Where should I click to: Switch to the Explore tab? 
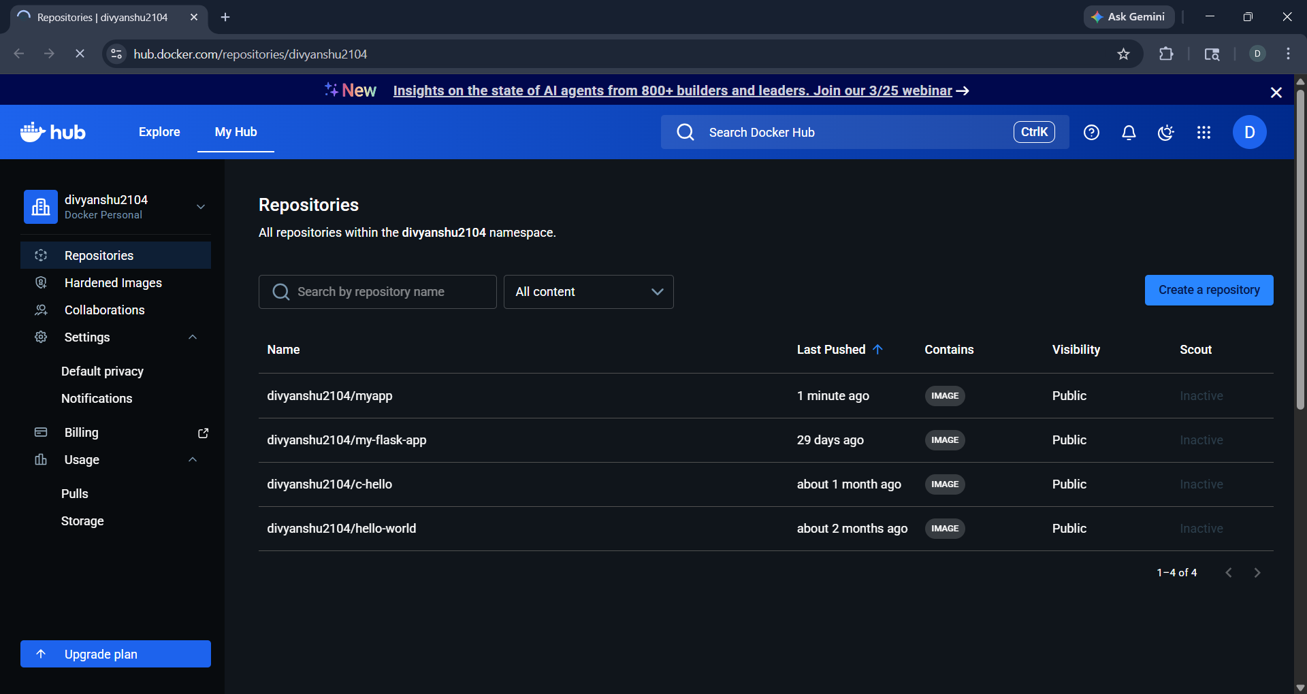pyautogui.click(x=159, y=132)
